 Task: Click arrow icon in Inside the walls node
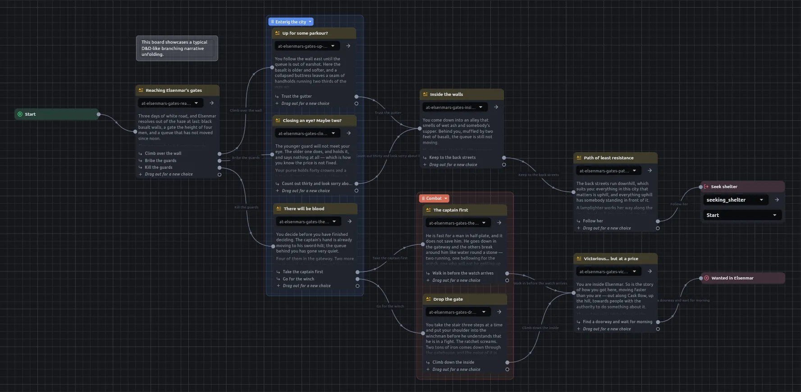click(x=496, y=107)
